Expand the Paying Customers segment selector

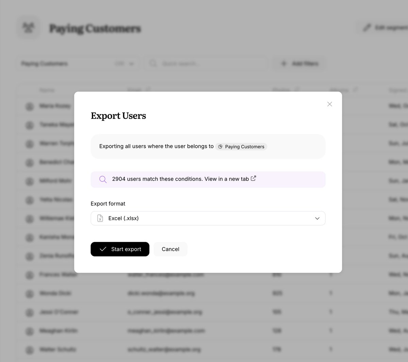[78, 64]
